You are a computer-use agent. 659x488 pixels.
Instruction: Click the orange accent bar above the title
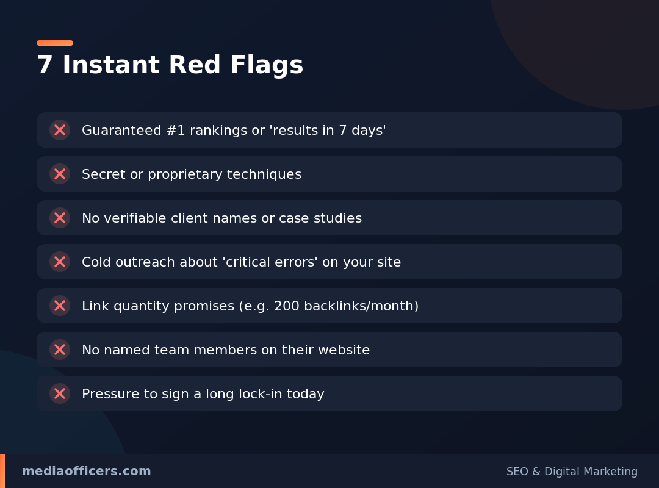(55, 43)
